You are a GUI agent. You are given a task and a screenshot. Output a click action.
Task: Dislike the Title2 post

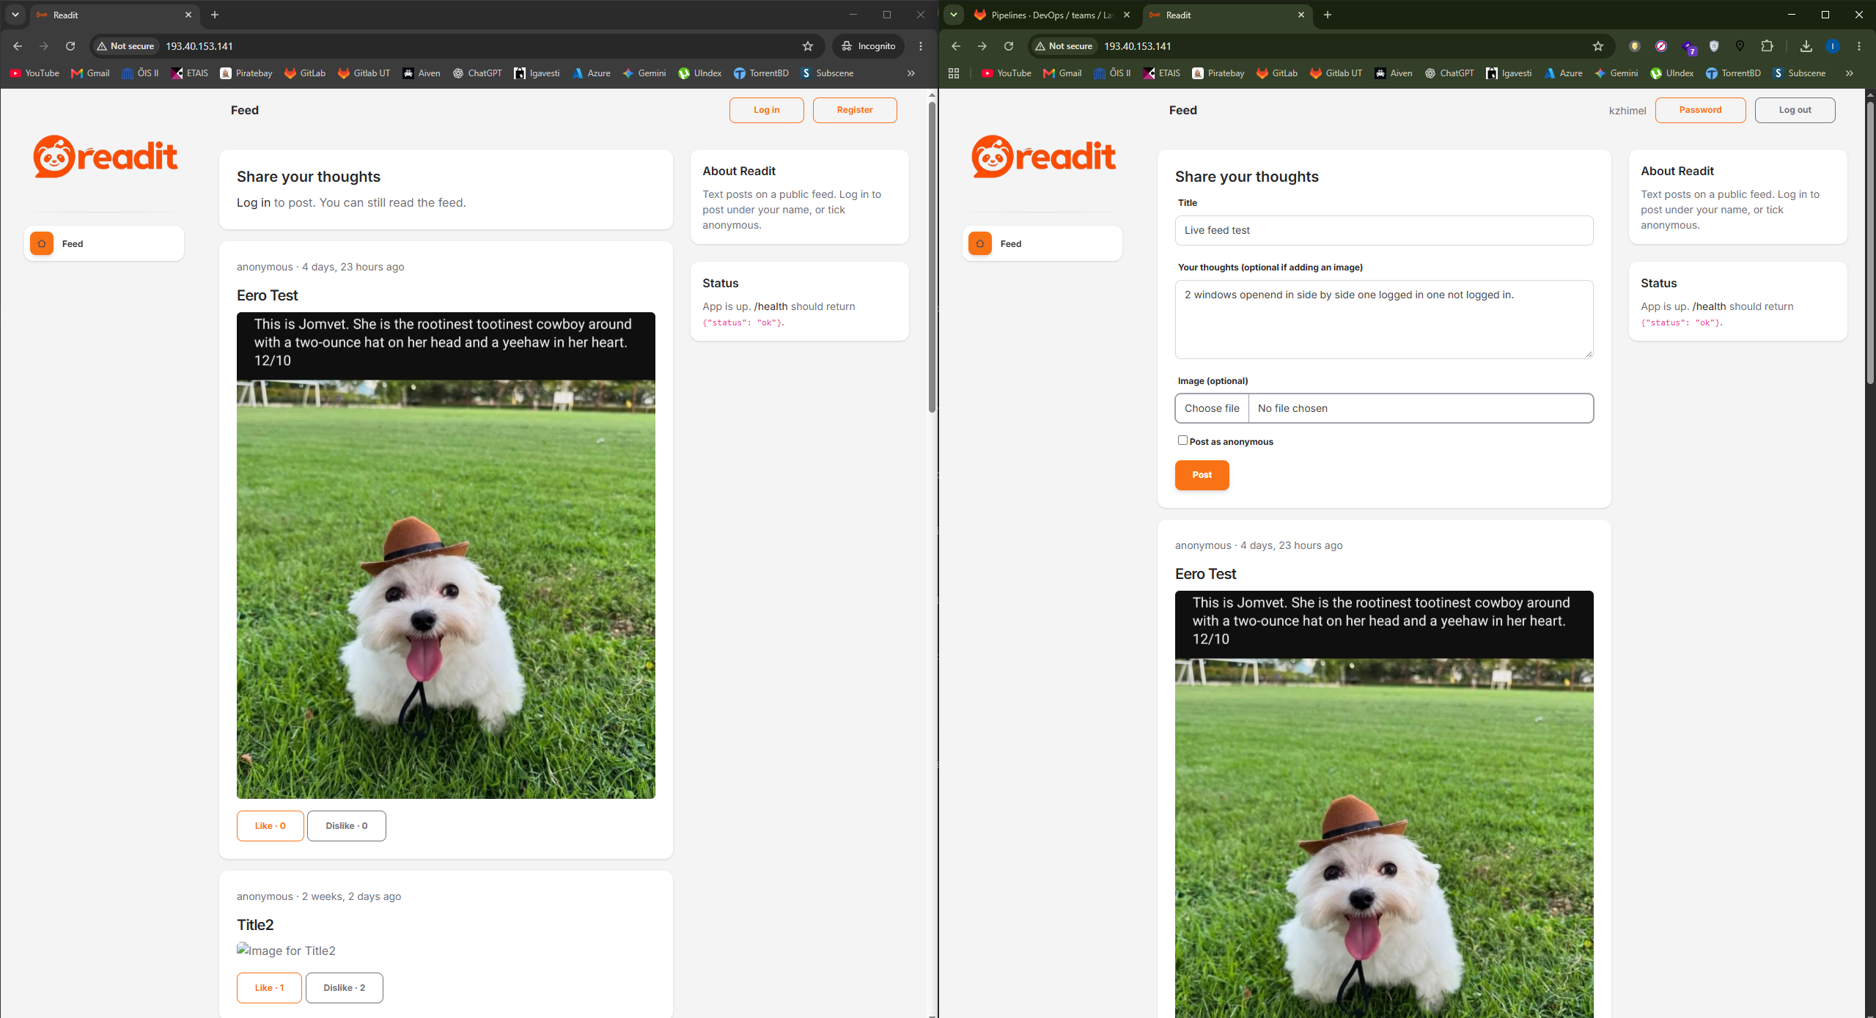[345, 988]
